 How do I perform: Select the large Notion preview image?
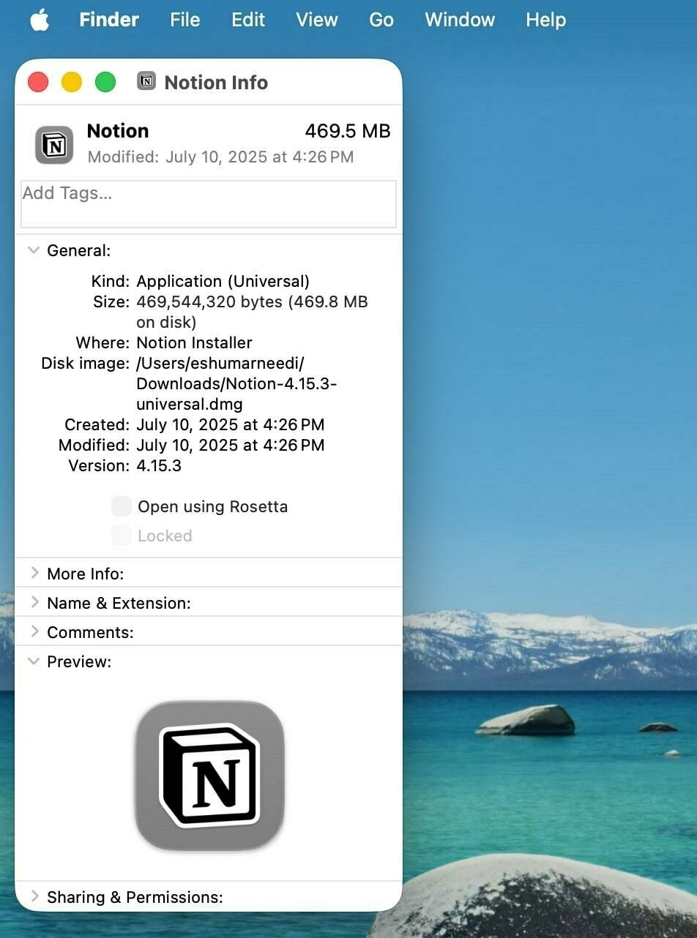(209, 776)
